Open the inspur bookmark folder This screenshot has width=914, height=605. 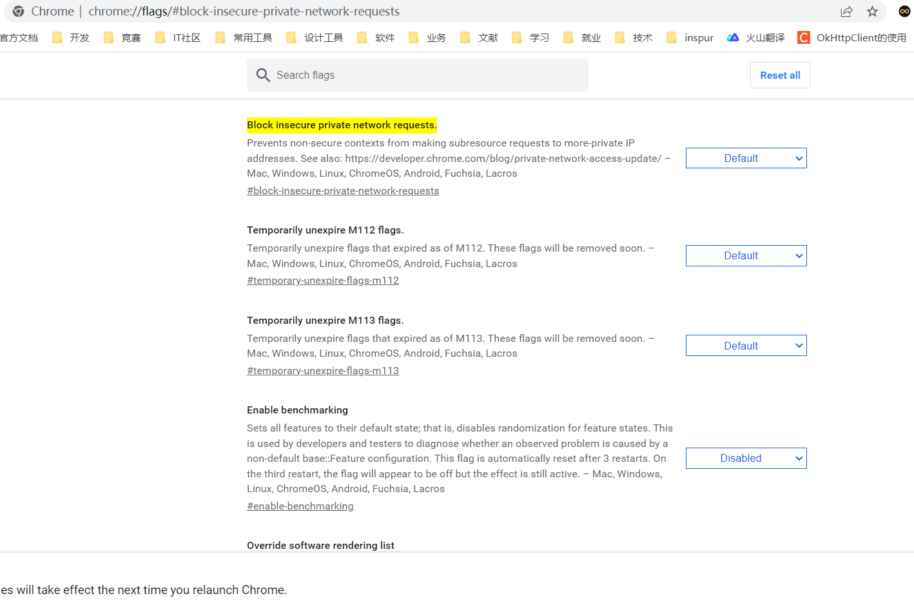(690, 37)
